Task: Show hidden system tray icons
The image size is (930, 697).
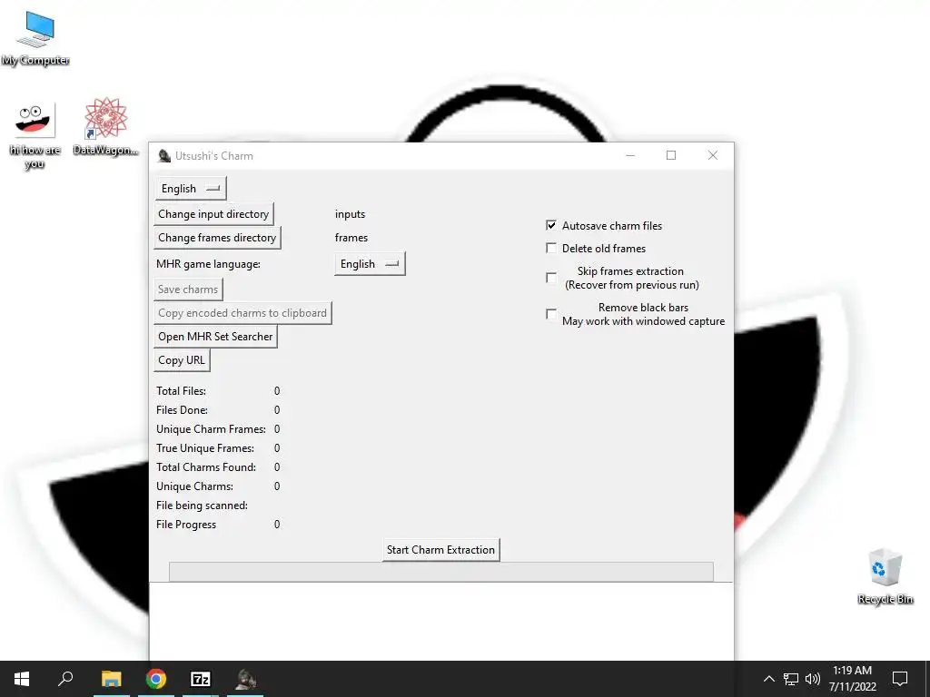Action: [768, 679]
